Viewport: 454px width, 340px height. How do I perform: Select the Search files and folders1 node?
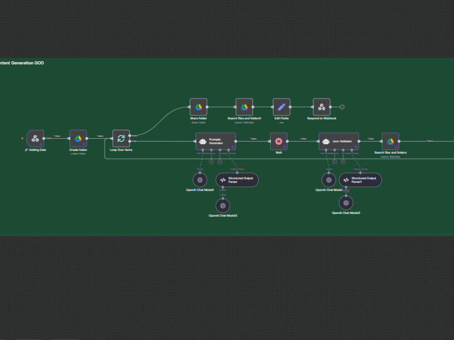click(x=244, y=107)
